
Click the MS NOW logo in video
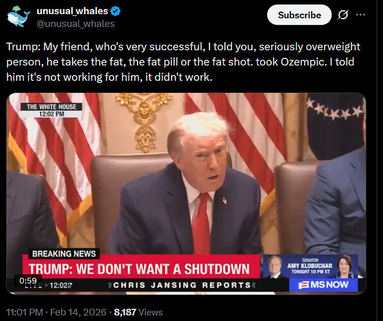coord(323,285)
